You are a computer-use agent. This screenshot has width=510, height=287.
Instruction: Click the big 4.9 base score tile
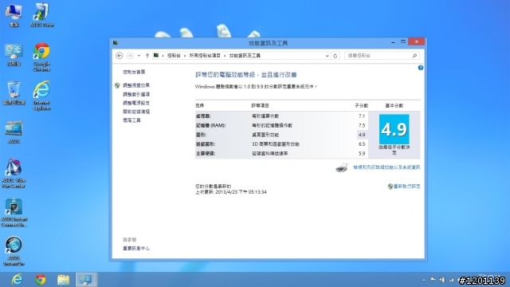click(394, 129)
